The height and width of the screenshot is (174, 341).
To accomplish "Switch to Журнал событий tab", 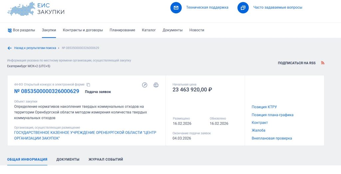I will (x=106, y=159).
